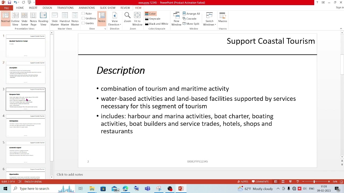The width and height of the screenshot is (344, 193).
Task: Enable the Guides checkbox
Action: 83,23
